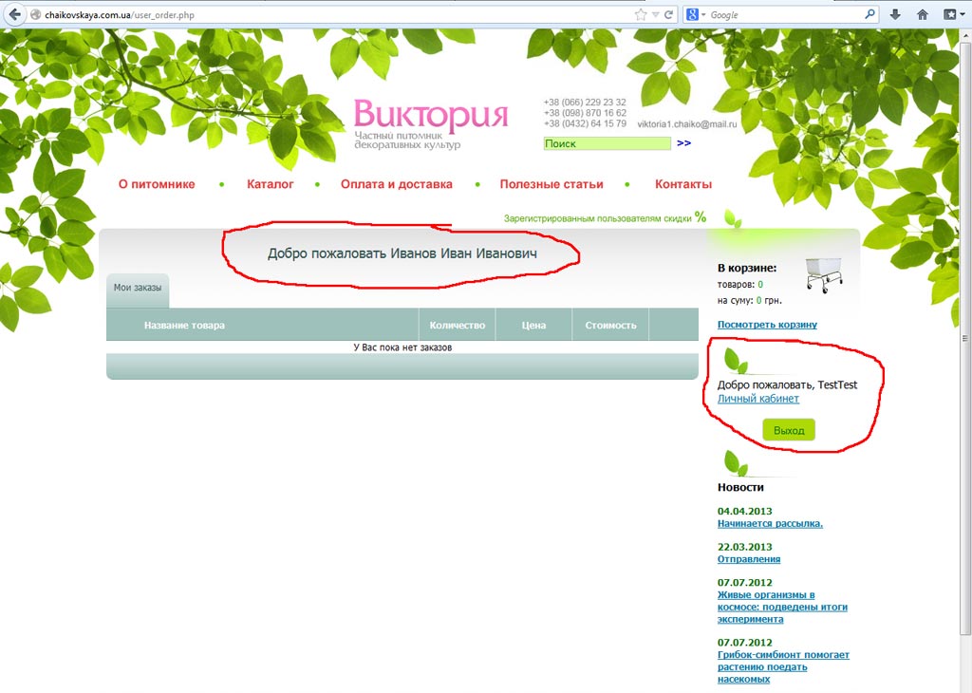Bookmark this page with the star icon
This screenshot has width=972, height=693.
641,15
